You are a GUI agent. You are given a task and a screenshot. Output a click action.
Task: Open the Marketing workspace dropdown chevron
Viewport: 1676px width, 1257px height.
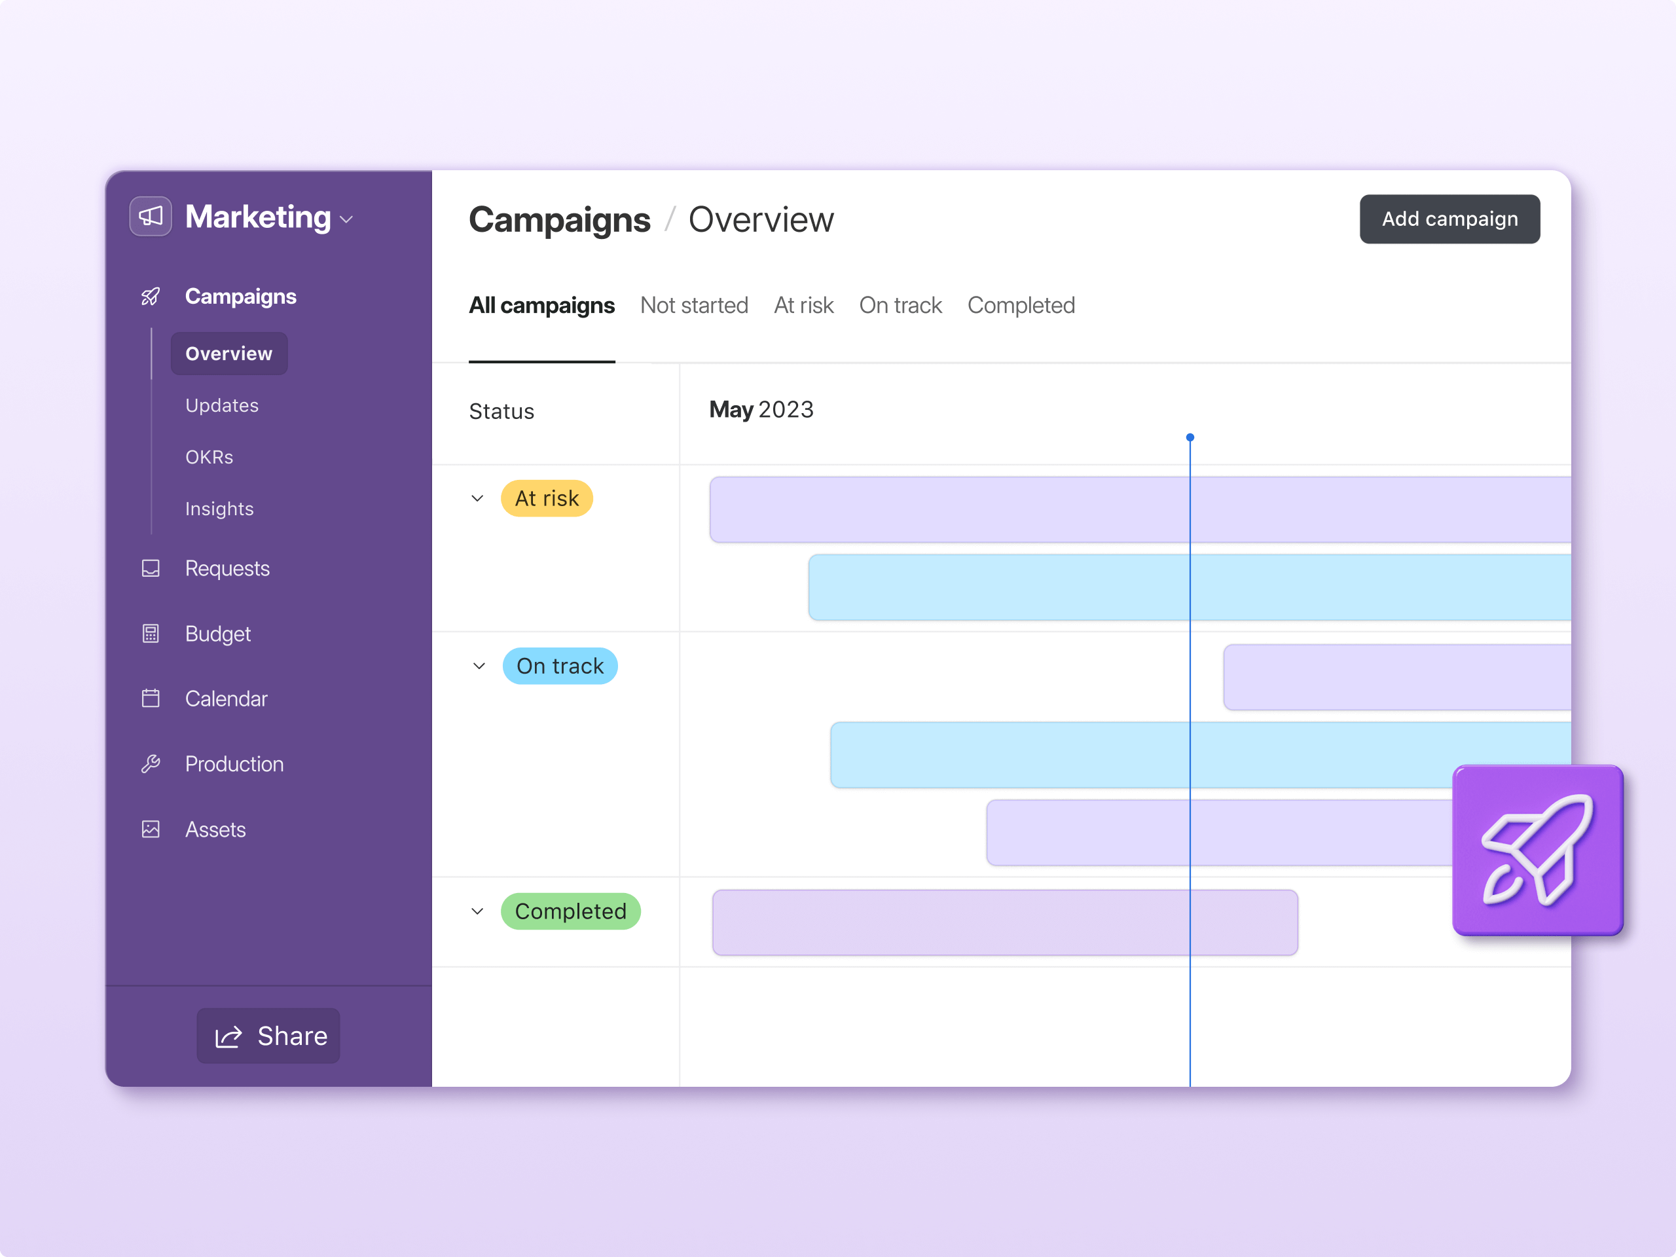pyautogui.click(x=347, y=220)
